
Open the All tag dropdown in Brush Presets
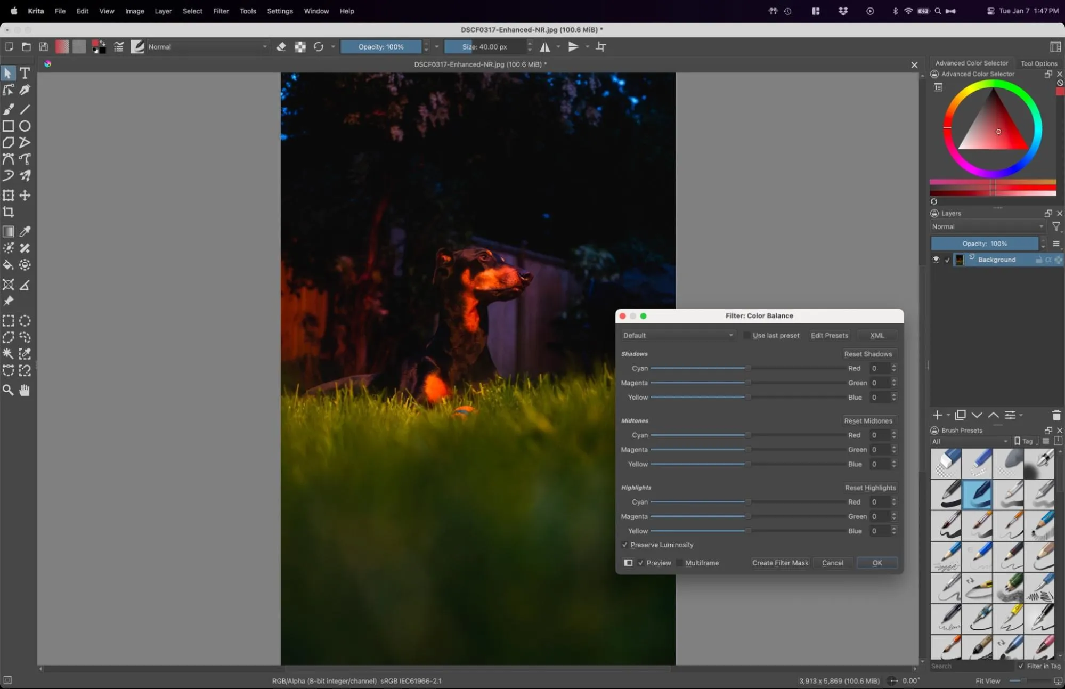969,441
